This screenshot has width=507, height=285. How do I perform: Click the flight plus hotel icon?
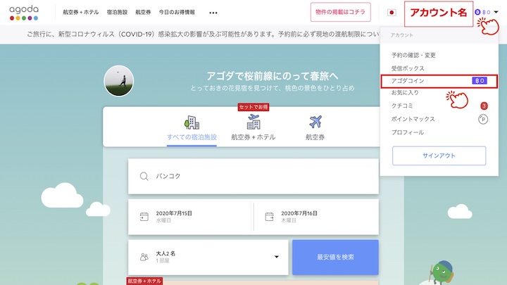(254, 122)
